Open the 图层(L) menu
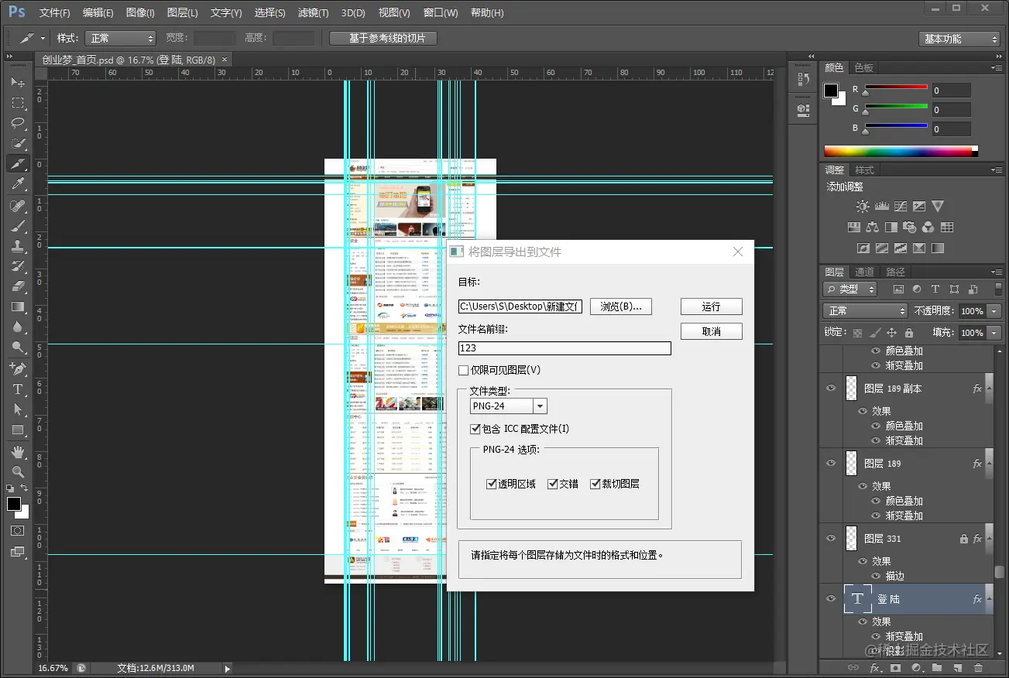Viewport: 1009px width, 678px height. [x=183, y=13]
